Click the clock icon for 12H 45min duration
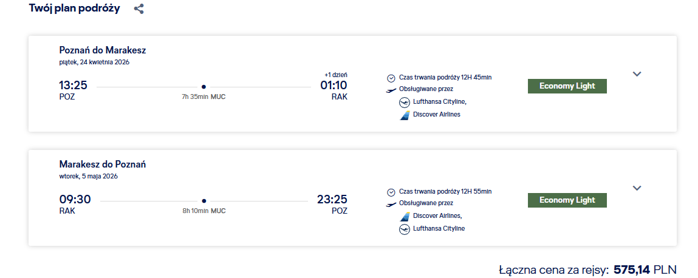This screenshot has height=278, width=698. tap(391, 78)
